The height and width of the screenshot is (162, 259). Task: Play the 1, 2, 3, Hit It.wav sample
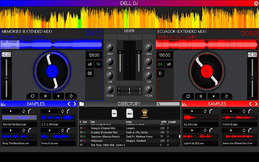(49, 111)
